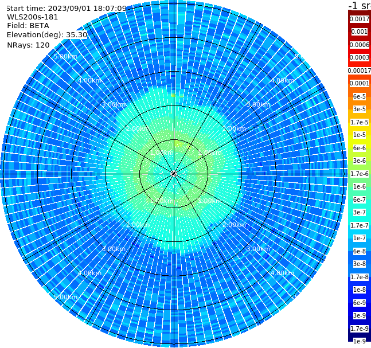Select the WLS200s-181 instrument label
The image size is (371, 348).
click(x=33, y=17)
